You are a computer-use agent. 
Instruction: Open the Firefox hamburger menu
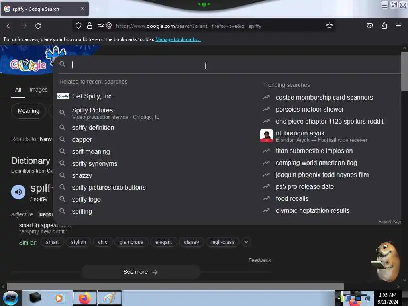(398, 25)
